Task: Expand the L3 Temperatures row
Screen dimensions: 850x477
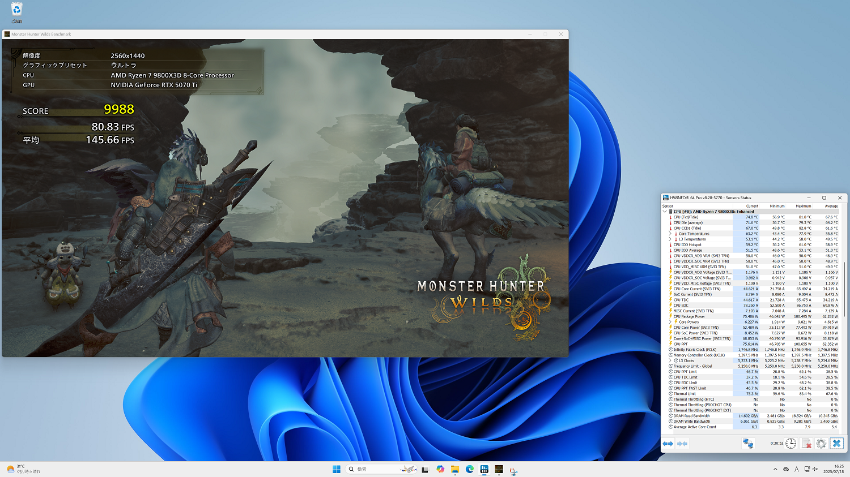Action: click(x=670, y=239)
